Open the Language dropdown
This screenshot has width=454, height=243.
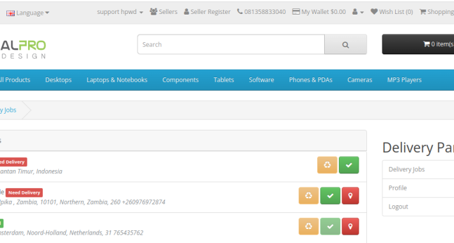pos(27,13)
